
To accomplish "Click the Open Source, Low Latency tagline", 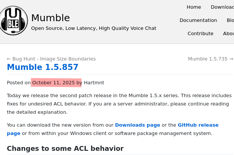I will tap(93, 28).
